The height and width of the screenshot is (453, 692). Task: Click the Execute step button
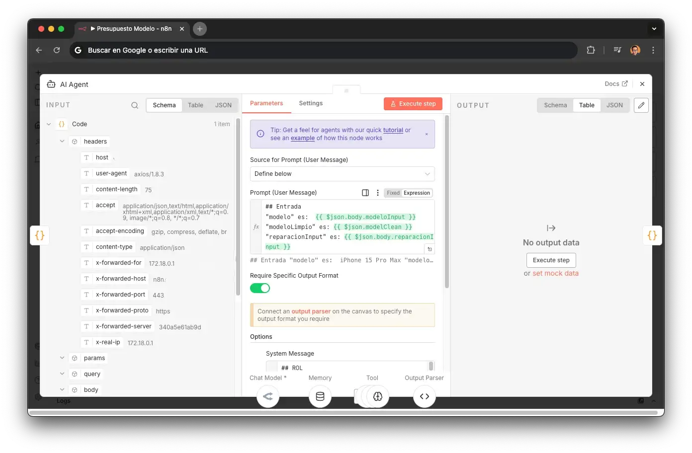pos(413,103)
